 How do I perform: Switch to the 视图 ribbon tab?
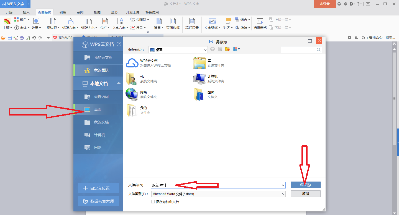[97, 12]
